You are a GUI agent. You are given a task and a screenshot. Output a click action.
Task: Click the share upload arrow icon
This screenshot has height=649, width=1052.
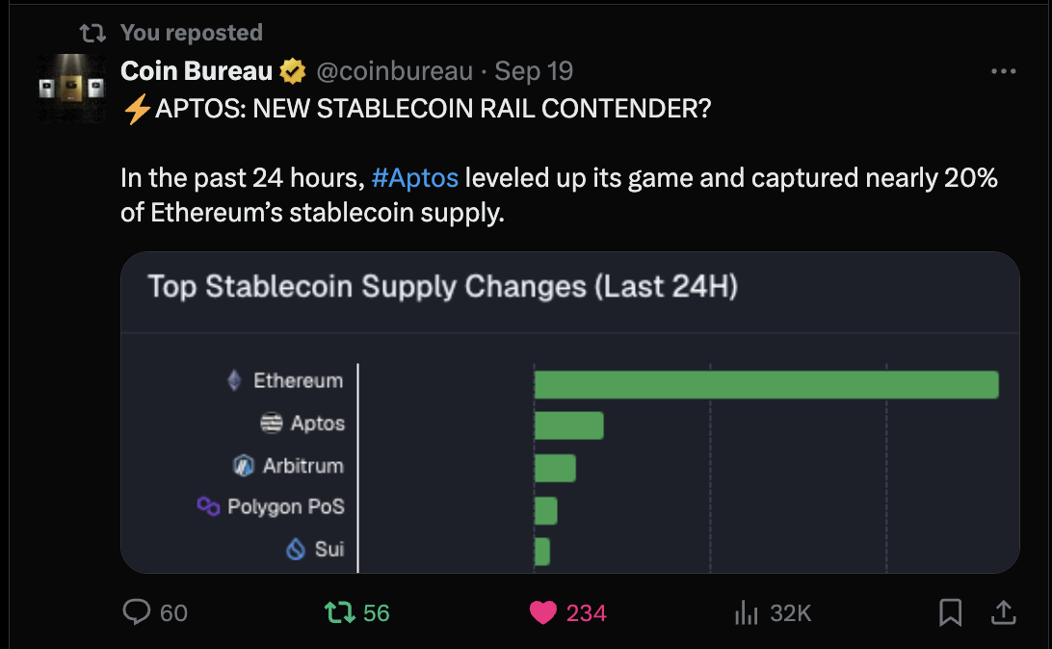tap(1002, 611)
